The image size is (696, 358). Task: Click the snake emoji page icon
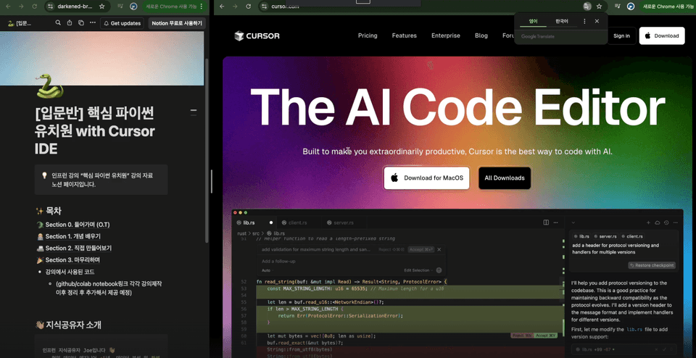[49, 86]
